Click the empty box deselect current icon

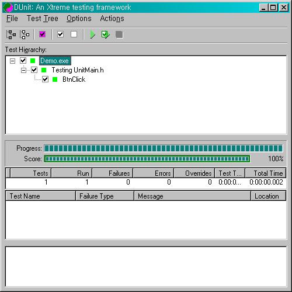(x=74, y=34)
